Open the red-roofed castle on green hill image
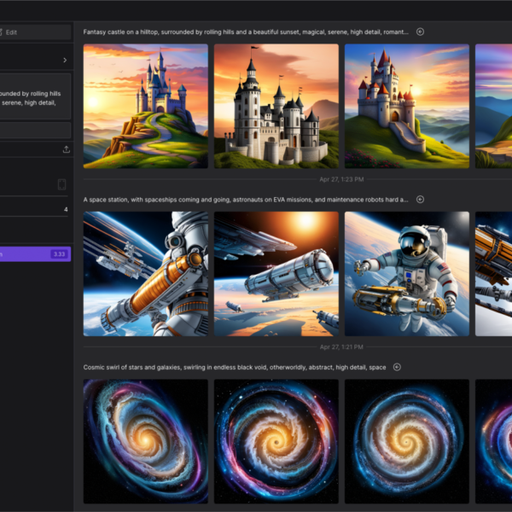Screen dimensions: 512x512 pos(407,106)
